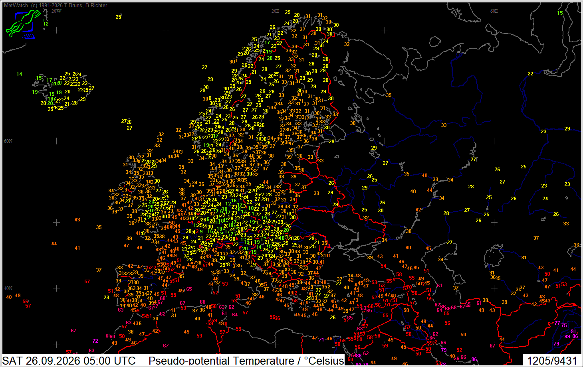Select the magenta 77 station value
The width and height of the screenshot is (583, 367).
click(557, 323)
